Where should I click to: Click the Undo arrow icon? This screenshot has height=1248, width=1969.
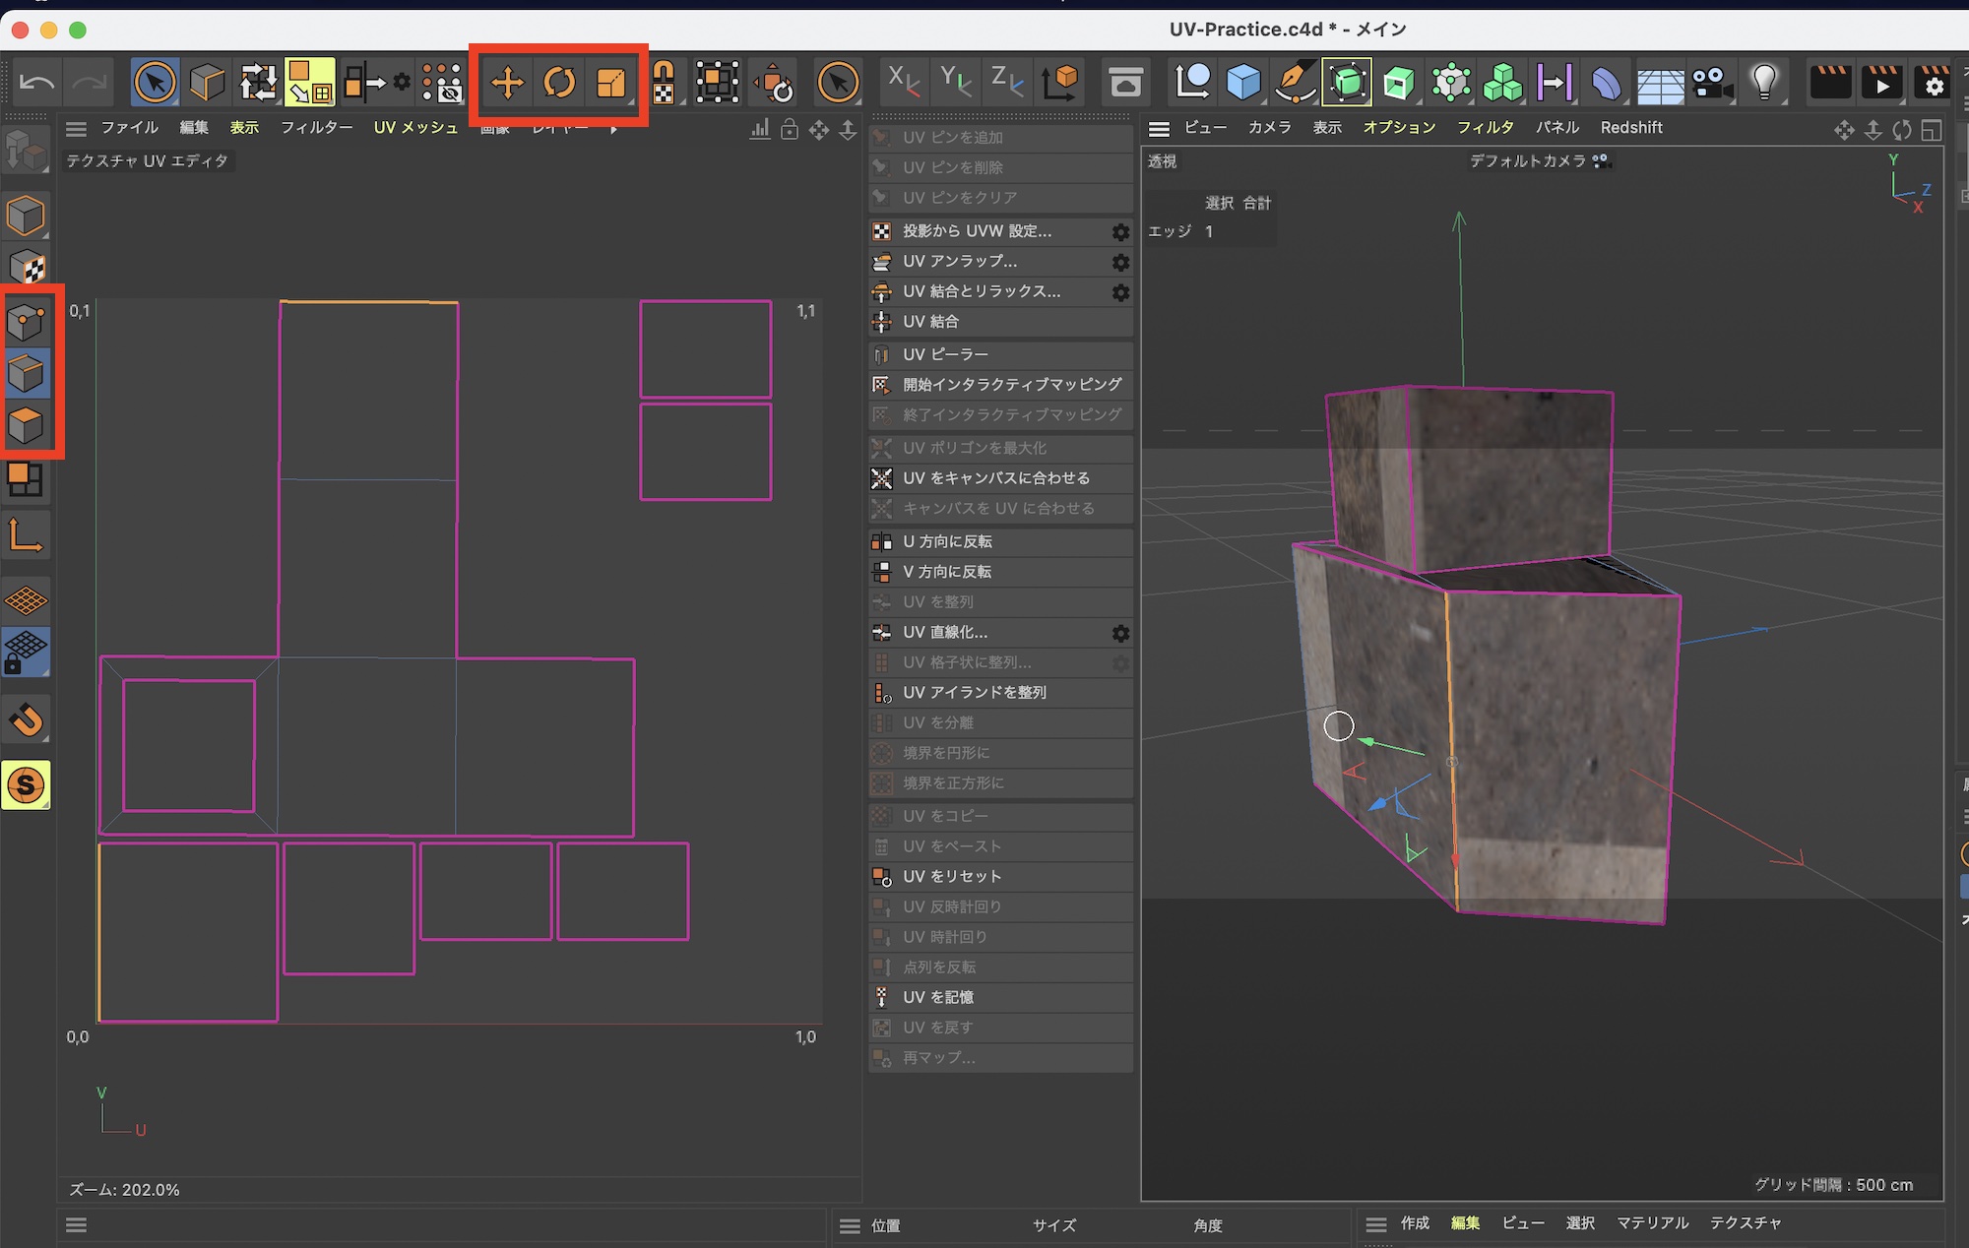tap(37, 84)
